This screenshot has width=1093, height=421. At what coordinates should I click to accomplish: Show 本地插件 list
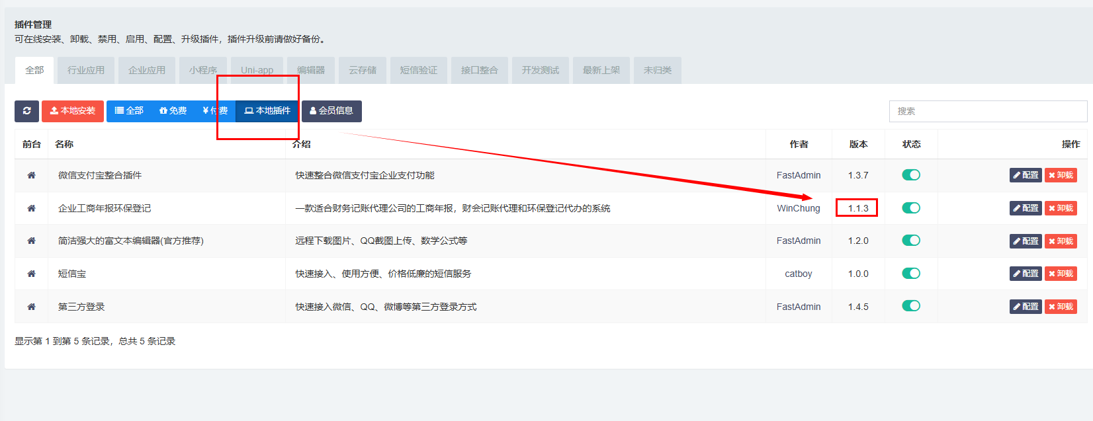(267, 111)
